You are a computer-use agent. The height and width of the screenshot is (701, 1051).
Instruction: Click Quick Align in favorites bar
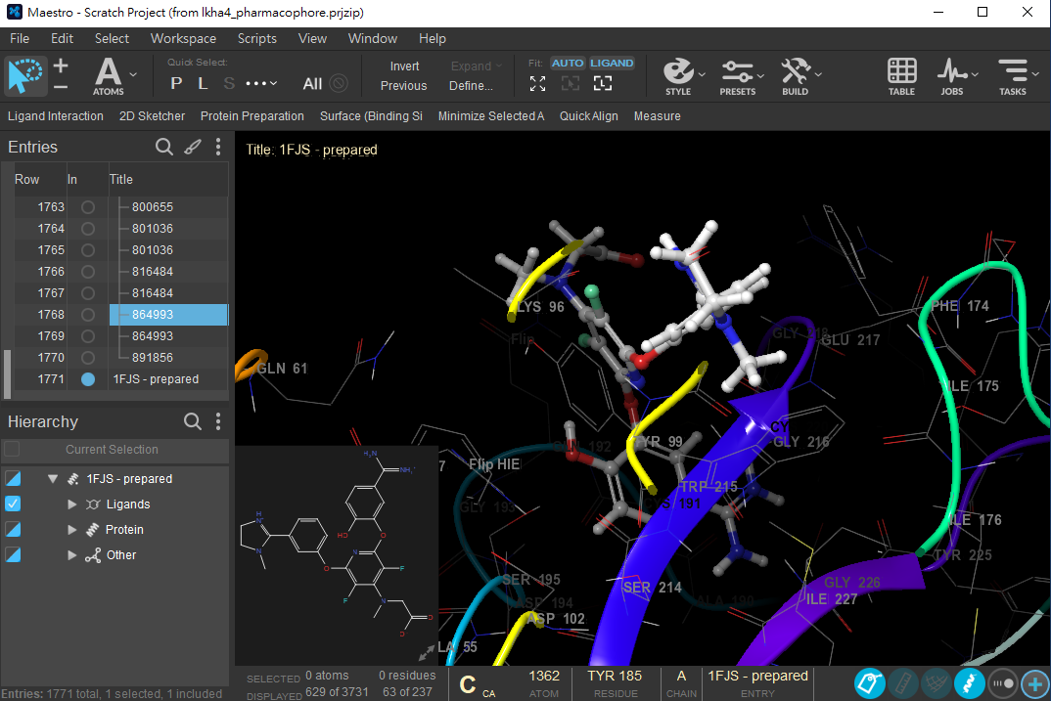pyautogui.click(x=588, y=115)
